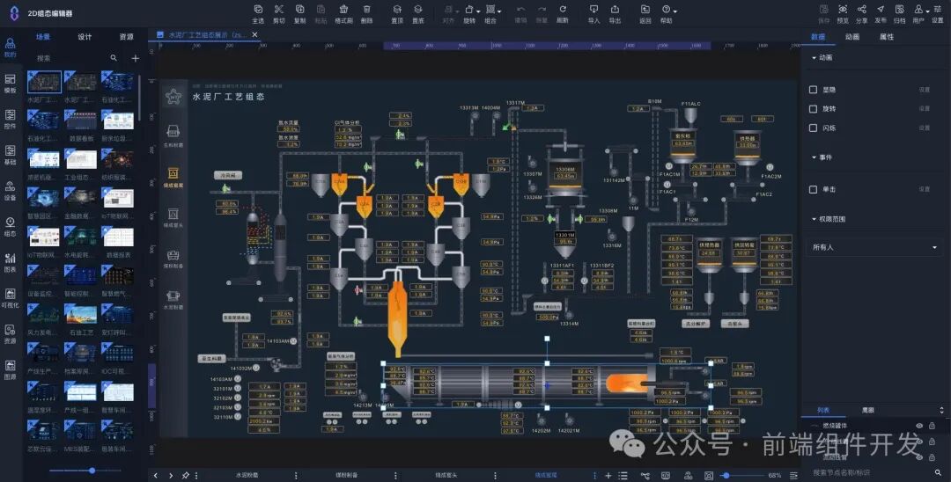Collapse the 权限范围 section
The height and width of the screenshot is (482, 951).
814,219
